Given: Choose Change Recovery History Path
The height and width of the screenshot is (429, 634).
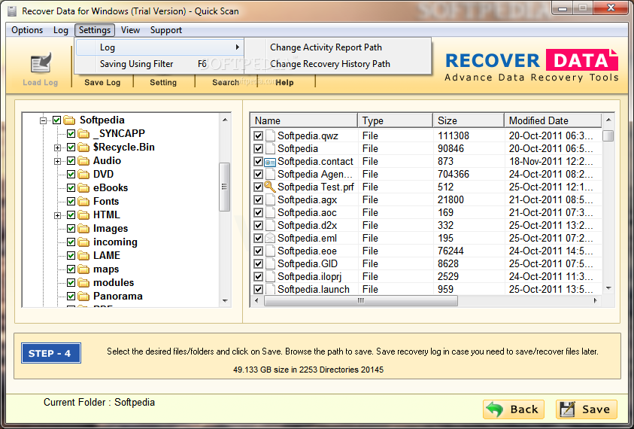Looking at the screenshot, I should click(330, 64).
